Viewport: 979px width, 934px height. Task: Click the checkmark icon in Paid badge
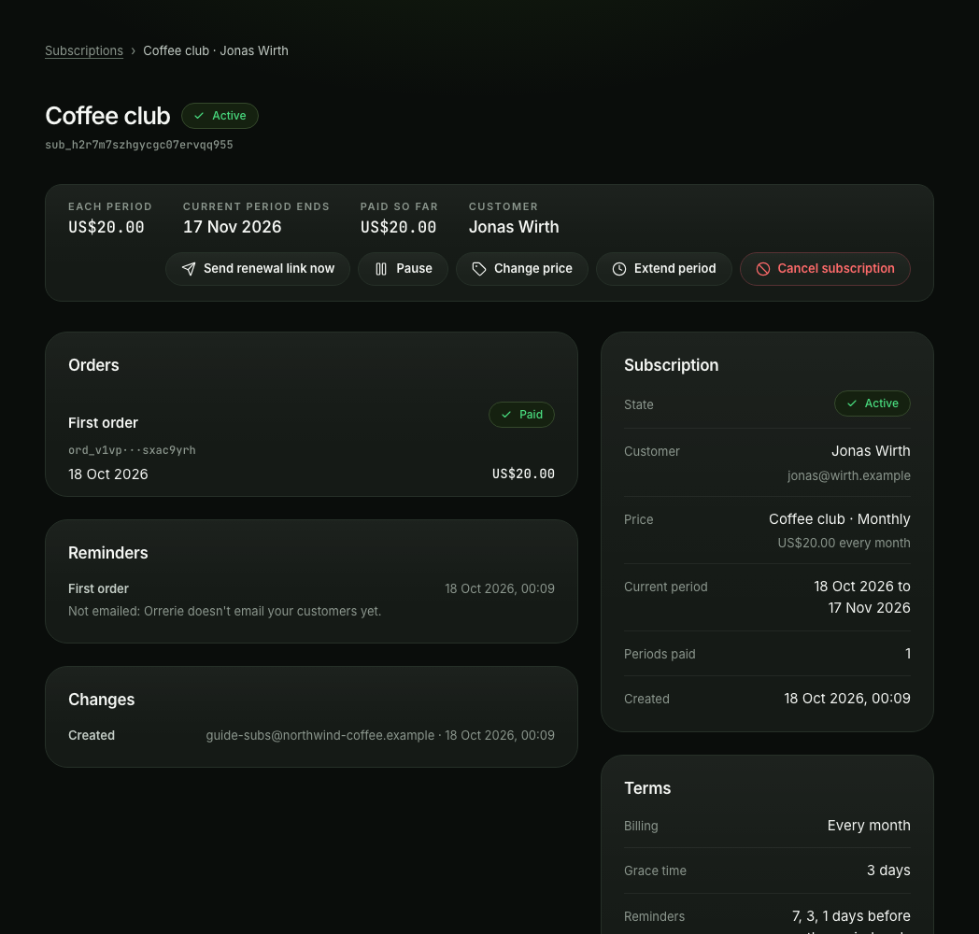506,415
